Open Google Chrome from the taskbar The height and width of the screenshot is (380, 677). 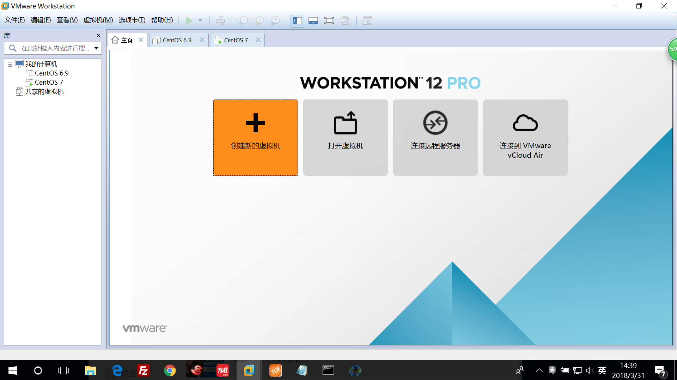point(170,370)
